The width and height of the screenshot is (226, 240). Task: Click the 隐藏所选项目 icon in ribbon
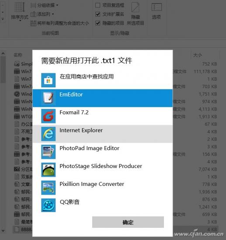(x=136, y=7)
